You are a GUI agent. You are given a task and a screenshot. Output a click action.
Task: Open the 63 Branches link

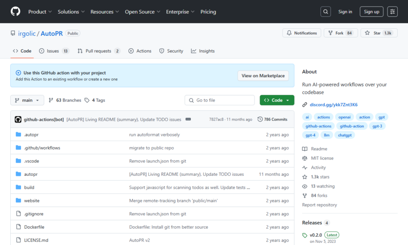[x=65, y=100]
